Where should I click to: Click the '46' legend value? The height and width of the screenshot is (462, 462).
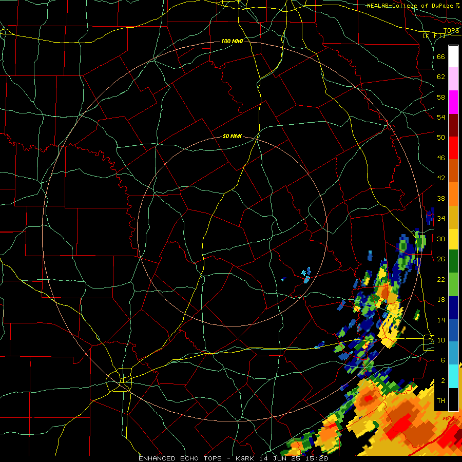441,158
